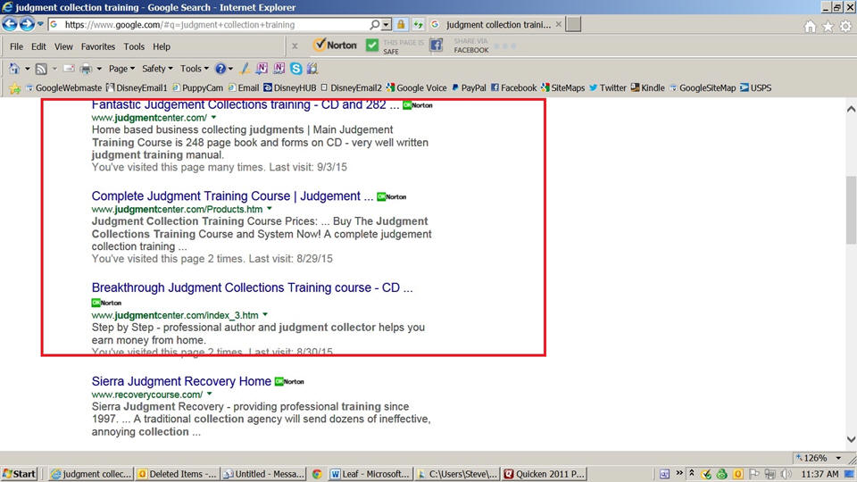This screenshot has height=482, width=857.
Task: Open Chrome from the Windows taskbar
Action: [317, 474]
